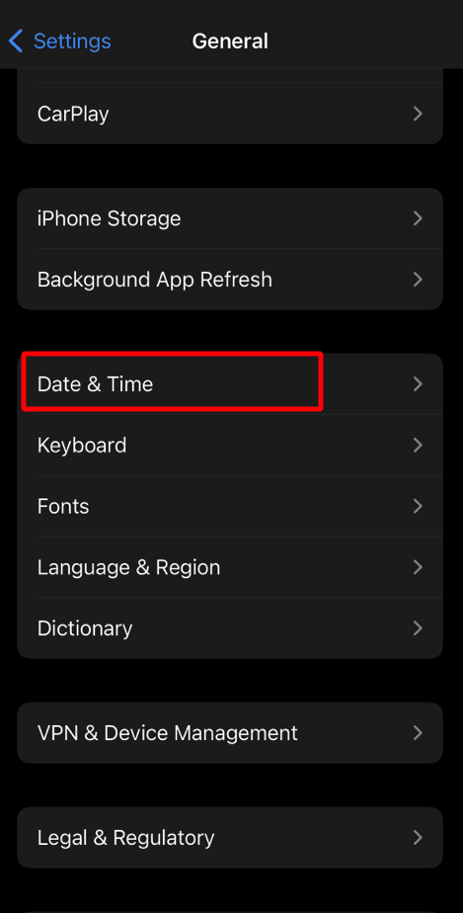Open the Dictionary row
The width and height of the screenshot is (463, 913).
[230, 628]
